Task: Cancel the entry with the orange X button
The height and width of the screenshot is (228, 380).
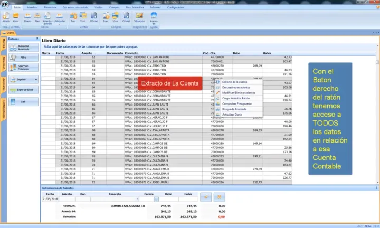Action: point(220,197)
